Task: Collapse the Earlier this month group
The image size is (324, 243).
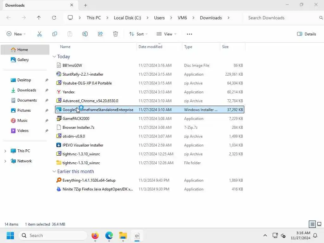Action: point(54,171)
